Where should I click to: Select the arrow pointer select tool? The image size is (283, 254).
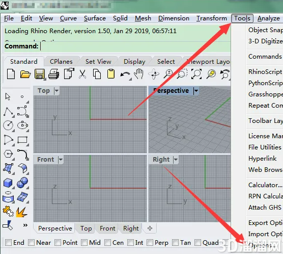pyautogui.click(x=8, y=96)
